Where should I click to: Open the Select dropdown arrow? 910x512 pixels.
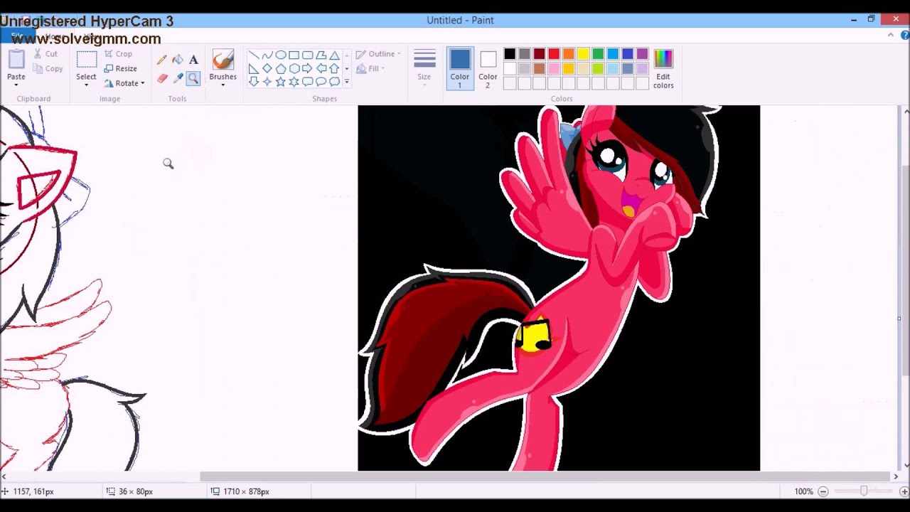coord(86,85)
